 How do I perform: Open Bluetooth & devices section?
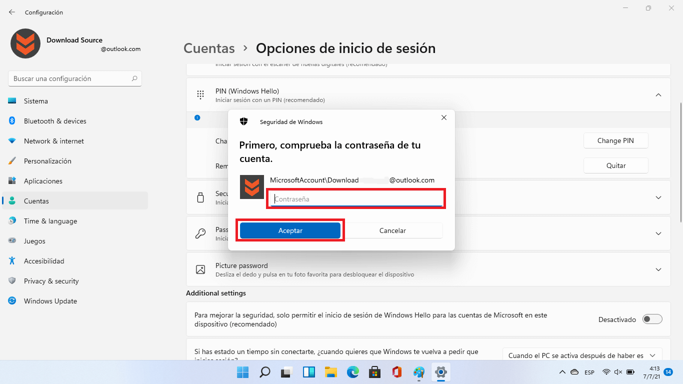pyautogui.click(x=75, y=121)
